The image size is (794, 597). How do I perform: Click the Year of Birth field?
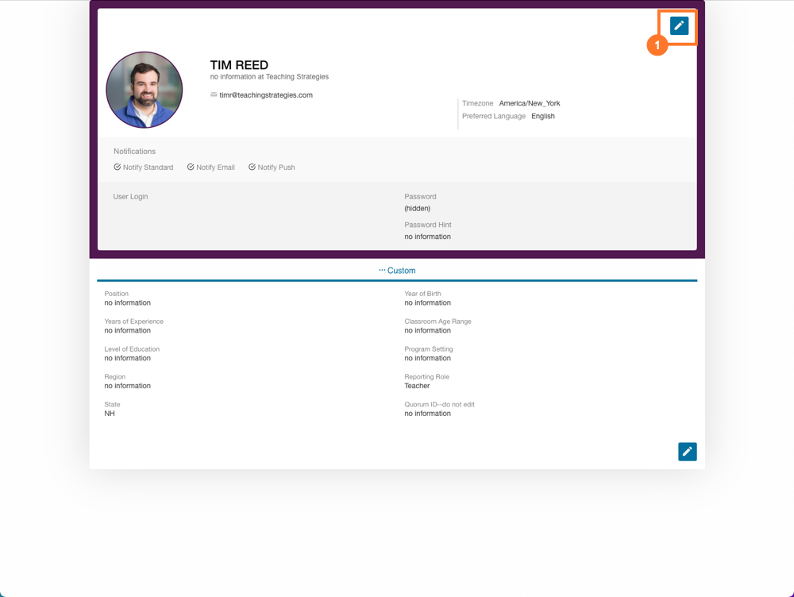427,302
